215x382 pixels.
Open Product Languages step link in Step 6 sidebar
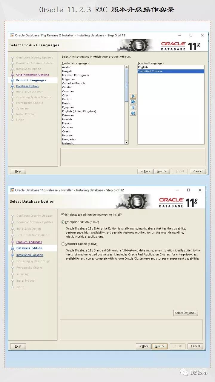pos(29,242)
